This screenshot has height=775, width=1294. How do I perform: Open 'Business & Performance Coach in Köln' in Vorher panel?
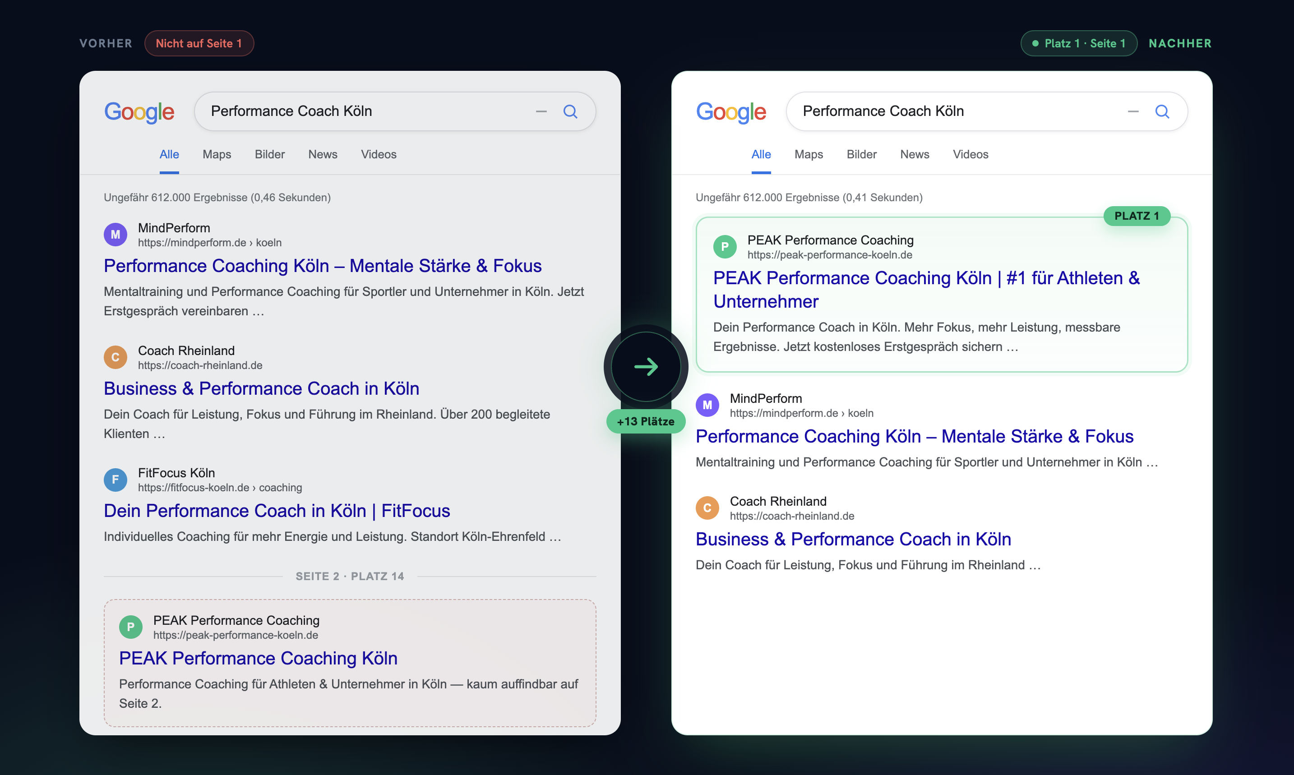click(x=262, y=388)
